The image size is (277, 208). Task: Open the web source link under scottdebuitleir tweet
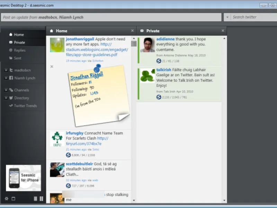tap(95, 180)
